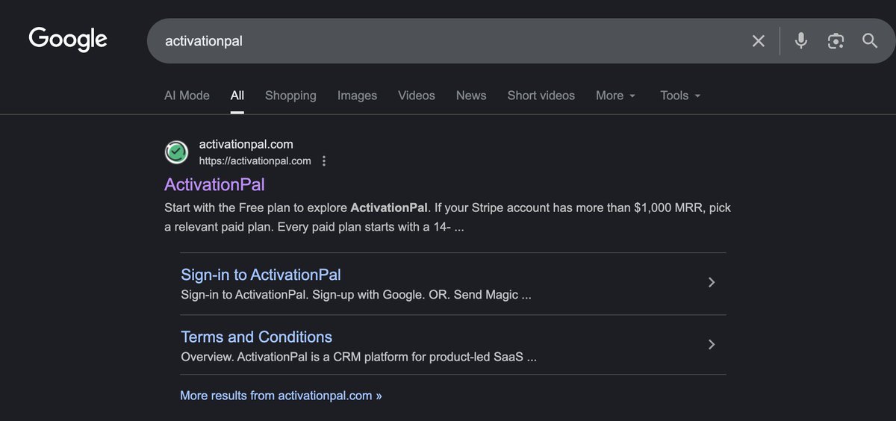Click snippet text starting 'Start with the Free plan'
Screen dimensions: 896x421
(448, 217)
